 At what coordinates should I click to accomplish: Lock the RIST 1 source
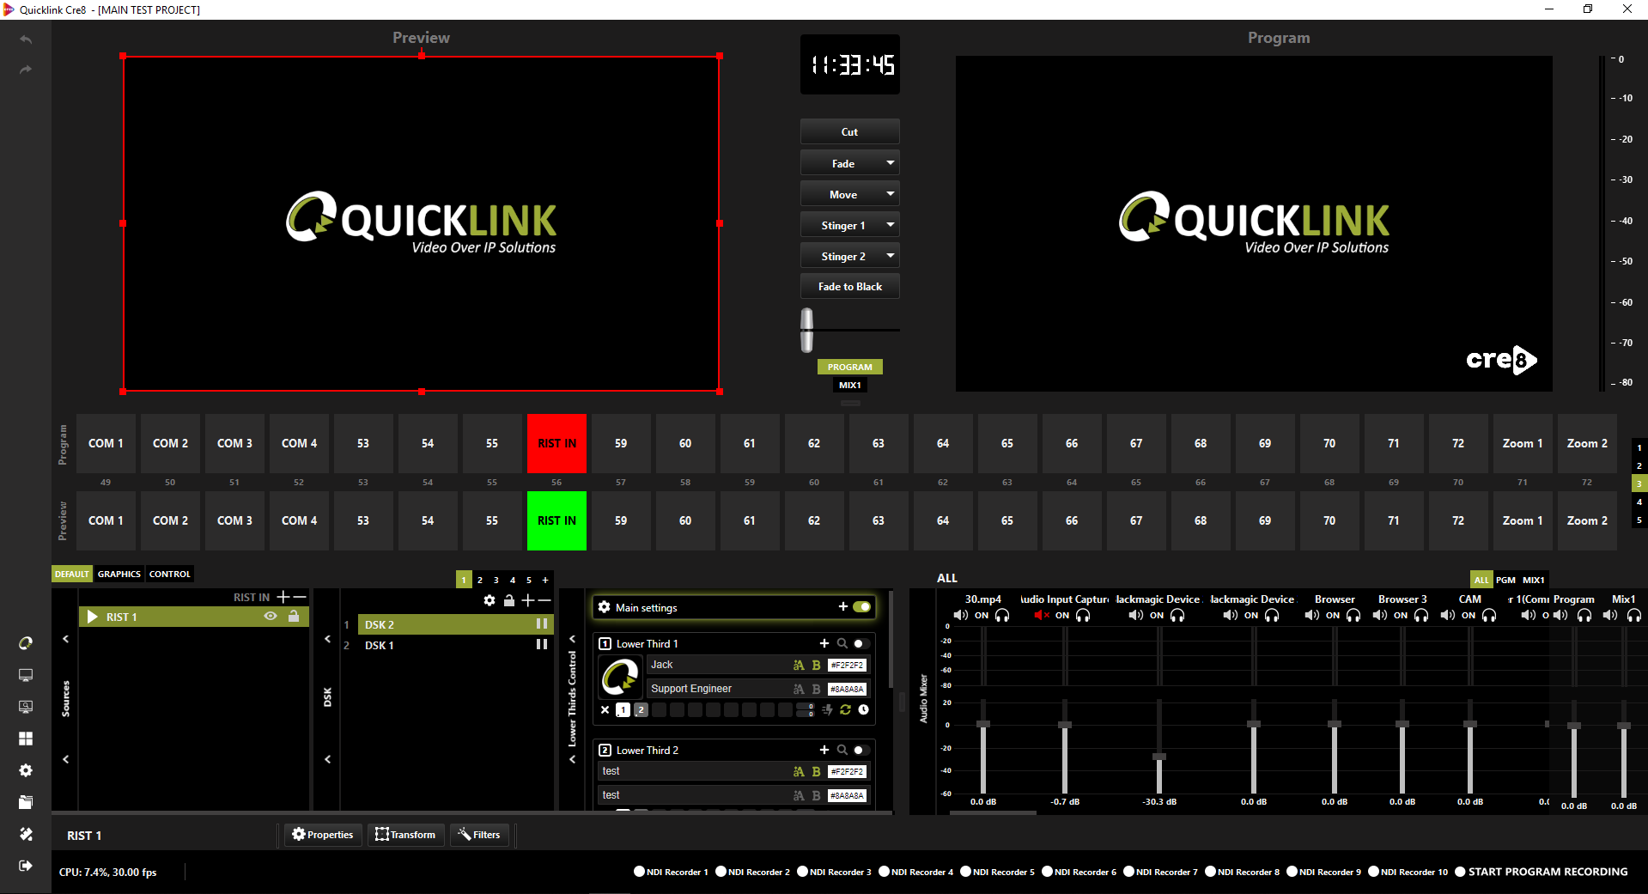[x=294, y=616]
